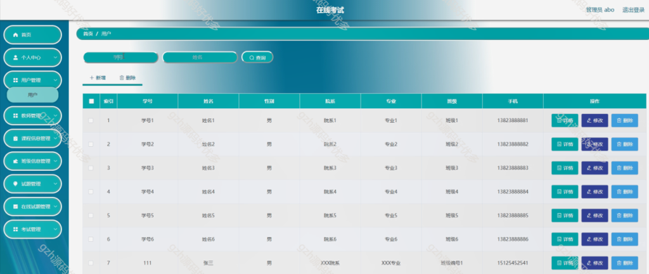This screenshot has height=274, width=649.
Task: Open the 用户 submenu item
Action: (x=33, y=95)
